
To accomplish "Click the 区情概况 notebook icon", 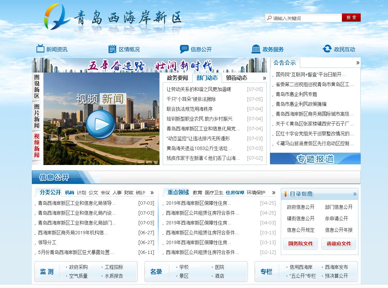I will point(112,49).
